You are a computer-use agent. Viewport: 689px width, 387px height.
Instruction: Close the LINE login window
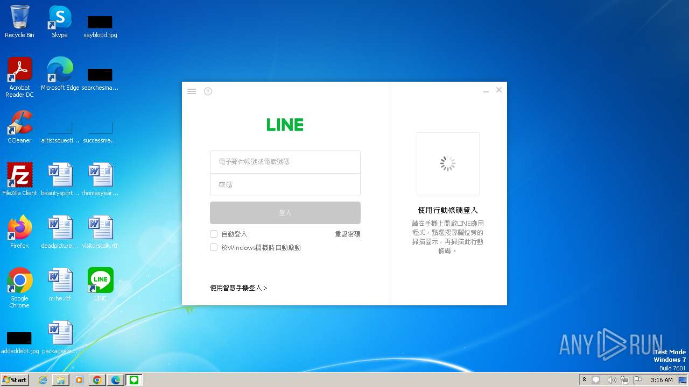tap(499, 90)
